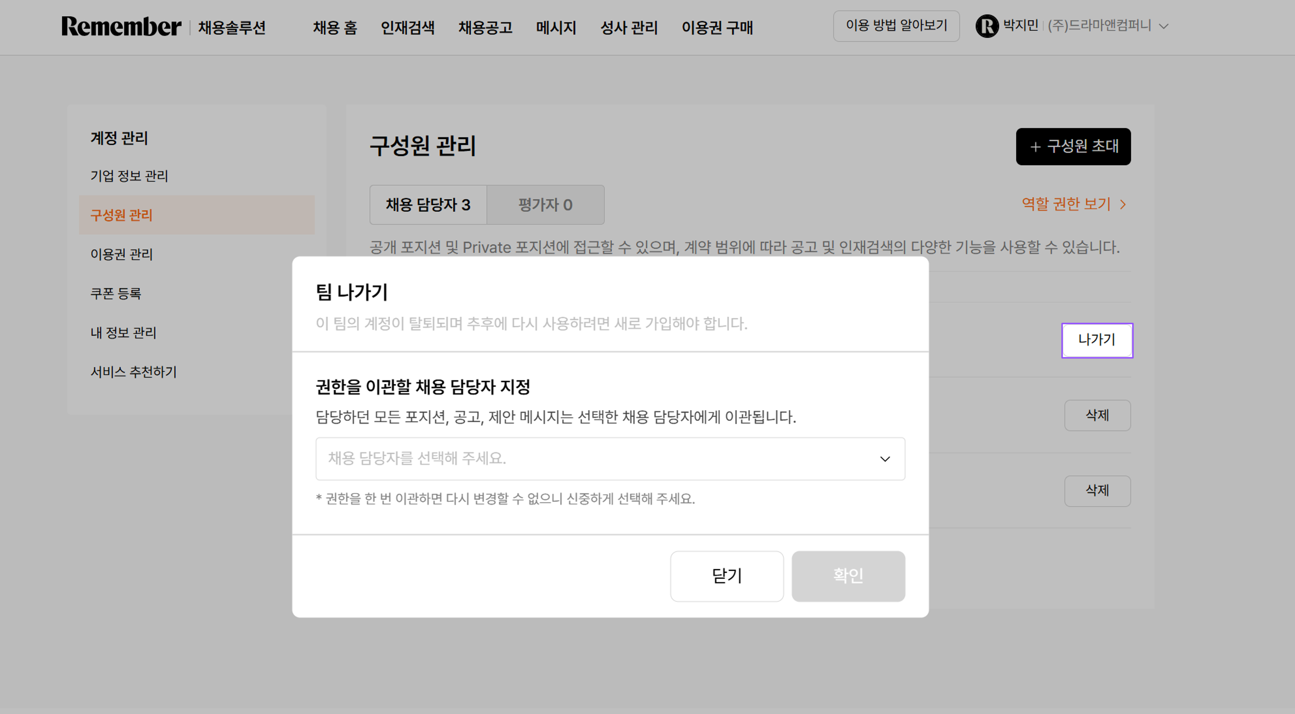The width and height of the screenshot is (1295, 714).
Task: Select 쿠폰 등록 in the sidebar
Action: (x=116, y=294)
